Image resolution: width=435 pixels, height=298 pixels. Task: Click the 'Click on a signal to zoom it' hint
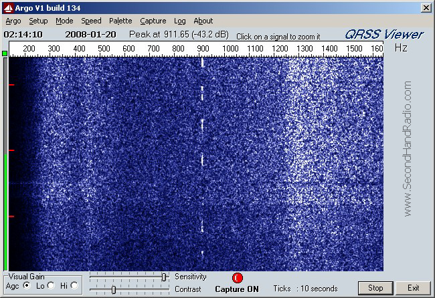pyautogui.click(x=278, y=37)
